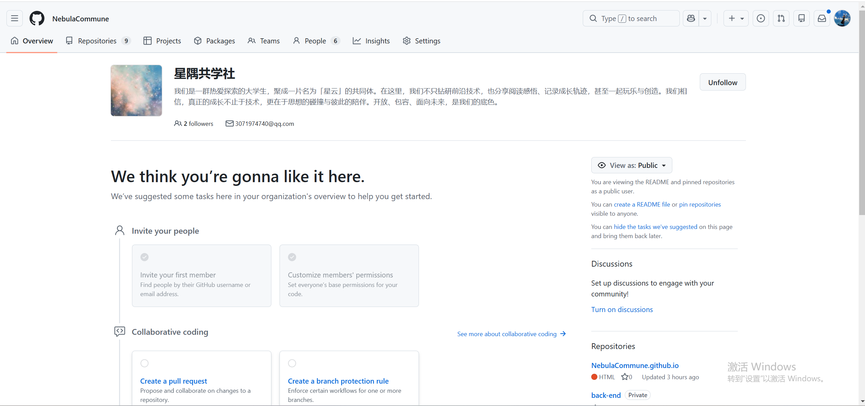Click the GitHub Octocat logo

(37, 18)
